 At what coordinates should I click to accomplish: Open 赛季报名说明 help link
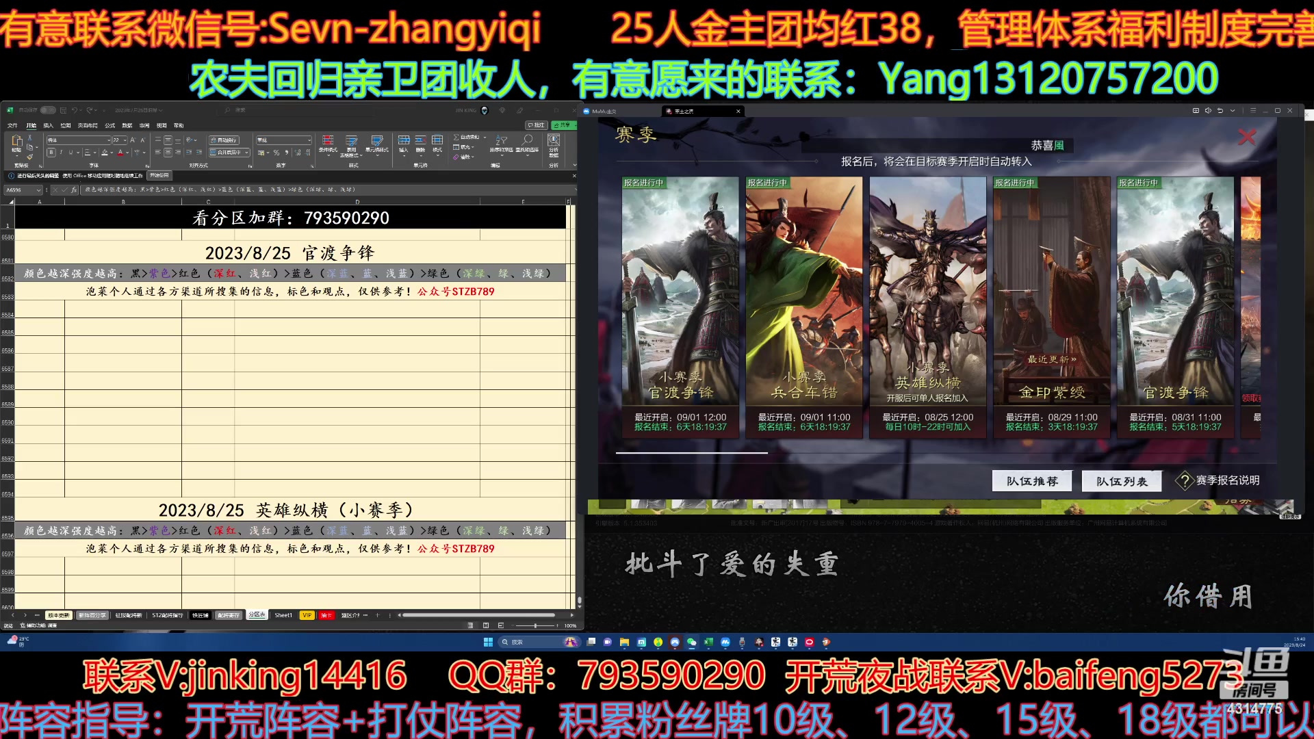click(x=1218, y=480)
